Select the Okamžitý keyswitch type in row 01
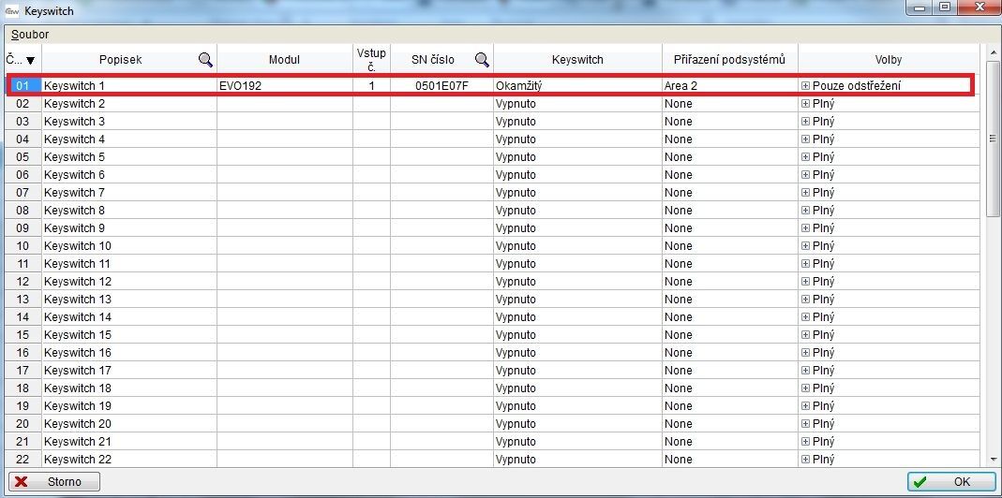 576,86
